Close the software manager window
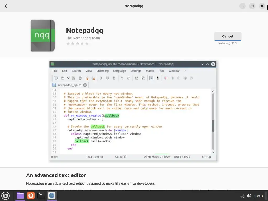This screenshot has width=268, height=201. click(262, 6)
